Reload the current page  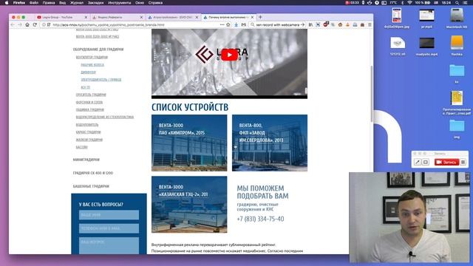[35, 24]
